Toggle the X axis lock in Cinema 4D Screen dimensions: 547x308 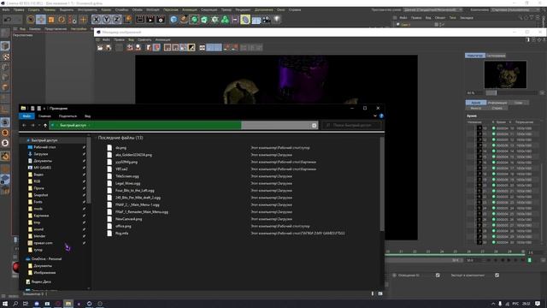pos(96,20)
